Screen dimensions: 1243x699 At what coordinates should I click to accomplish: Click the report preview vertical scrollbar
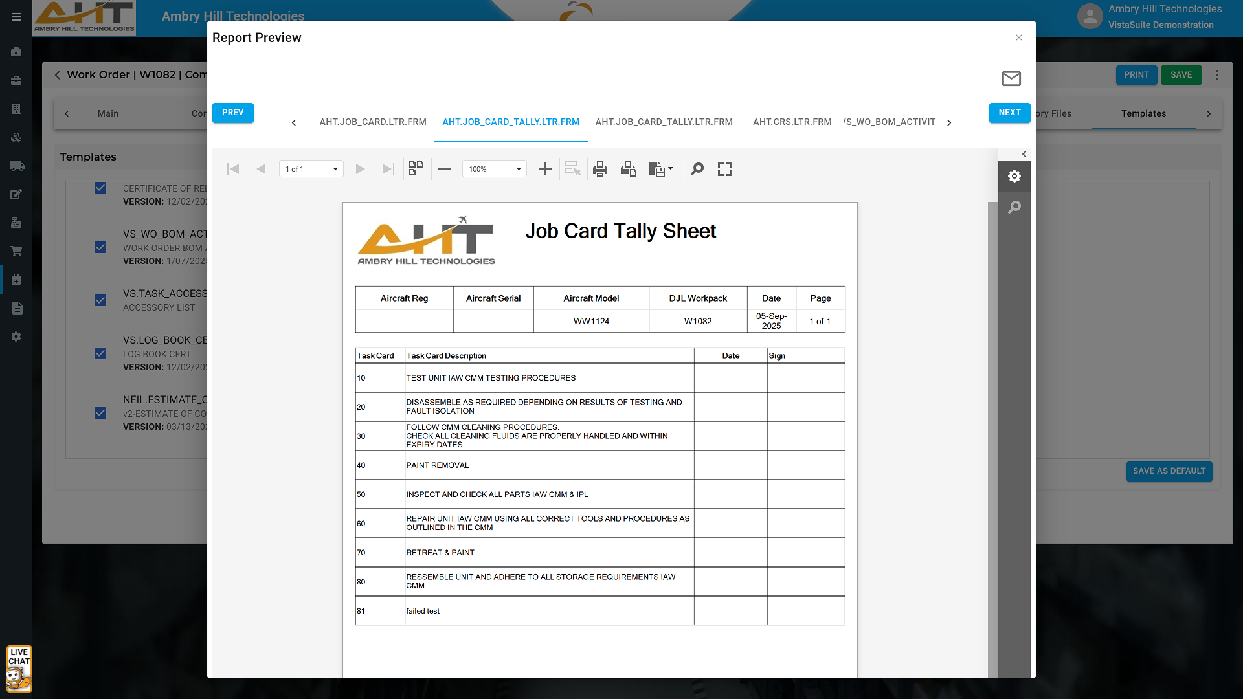point(992,440)
